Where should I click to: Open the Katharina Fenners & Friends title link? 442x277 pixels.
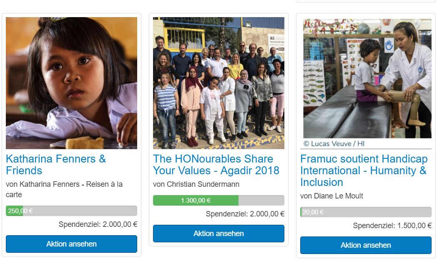(56, 165)
